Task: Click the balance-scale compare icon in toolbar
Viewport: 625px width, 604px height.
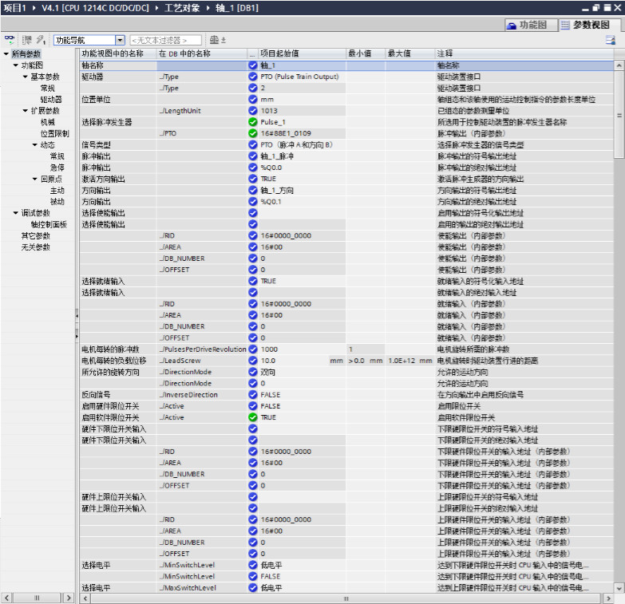Action: (x=218, y=39)
